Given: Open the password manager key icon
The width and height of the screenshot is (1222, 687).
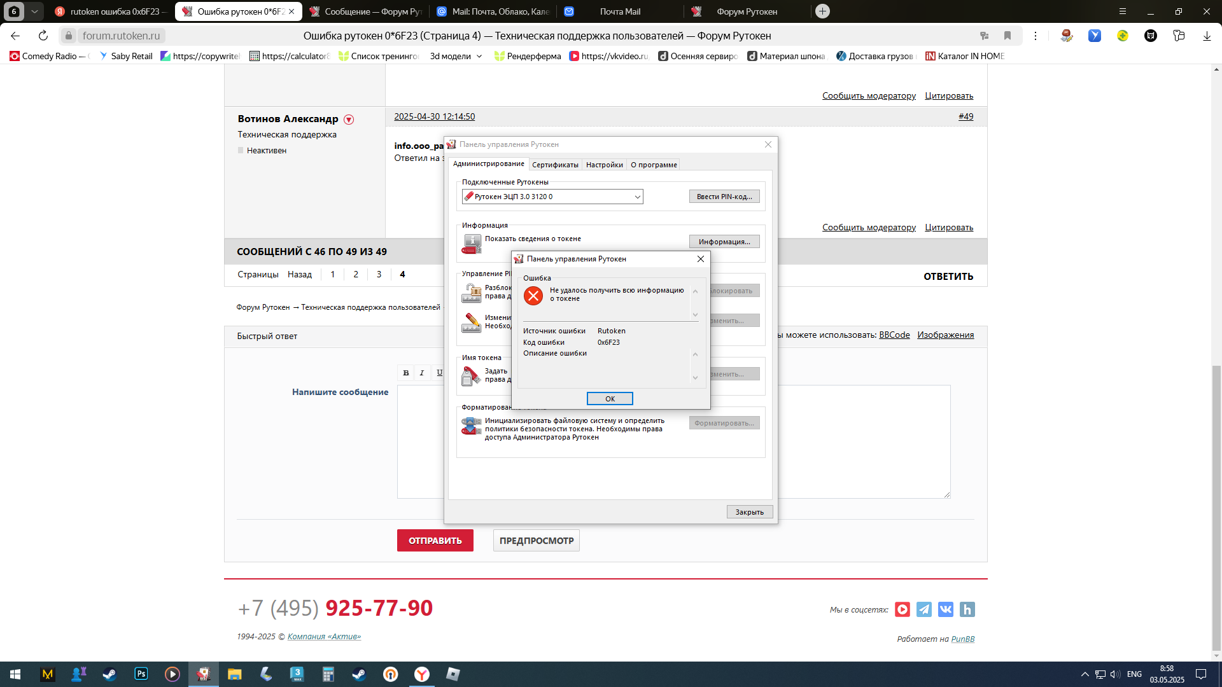Looking at the screenshot, I should (x=984, y=36).
